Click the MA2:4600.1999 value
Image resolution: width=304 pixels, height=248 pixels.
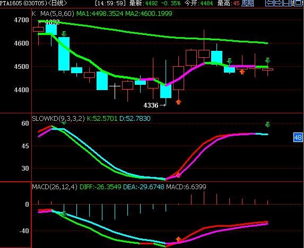(149, 14)
